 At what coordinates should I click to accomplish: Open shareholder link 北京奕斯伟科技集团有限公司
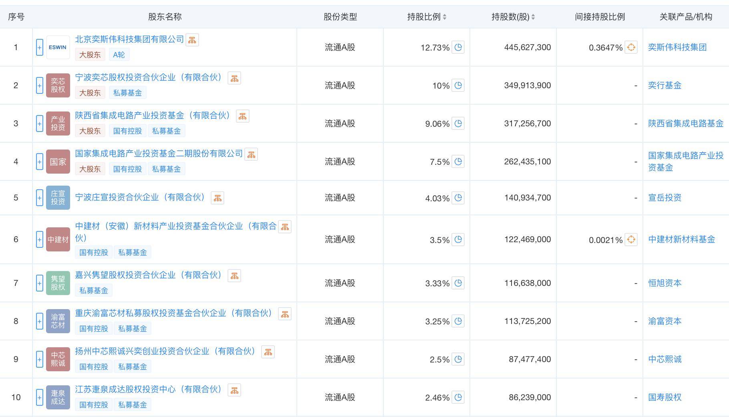click(129, 39)
